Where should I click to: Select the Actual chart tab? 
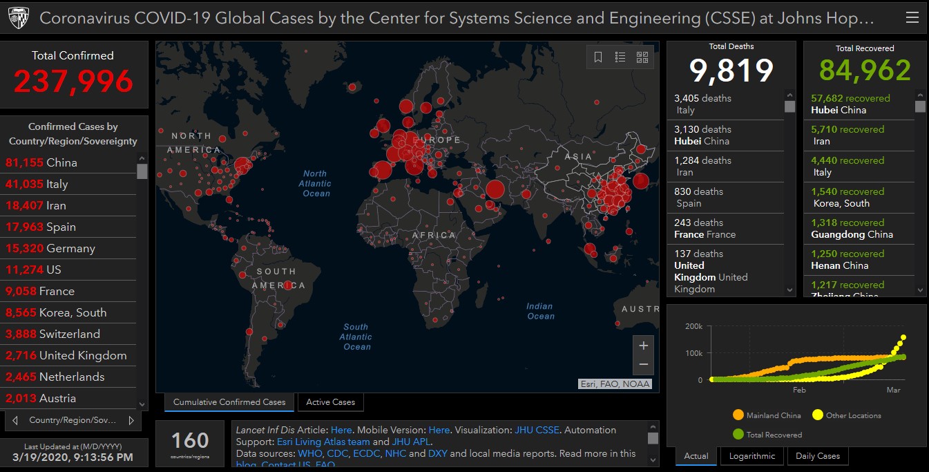point(696,456)
